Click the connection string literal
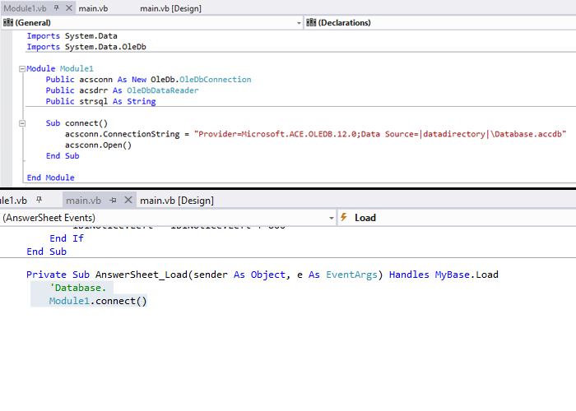576x411 pixels. click(x=380, y=134)
